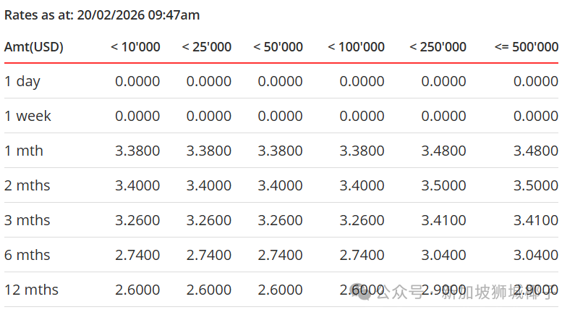Viewport: 575px width, 315px height.
Task: Click the 1 week row label
Action: pyautogui.click(x=27, y=116)
